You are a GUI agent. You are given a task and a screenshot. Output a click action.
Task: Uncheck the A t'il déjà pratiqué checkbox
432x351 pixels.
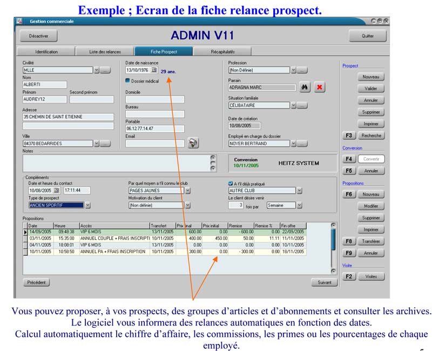point(231,184)
